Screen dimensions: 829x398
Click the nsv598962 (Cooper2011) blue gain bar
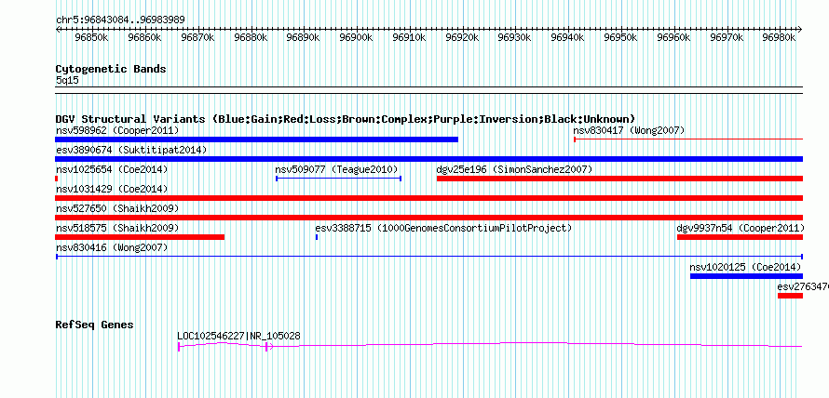[256, 139]
